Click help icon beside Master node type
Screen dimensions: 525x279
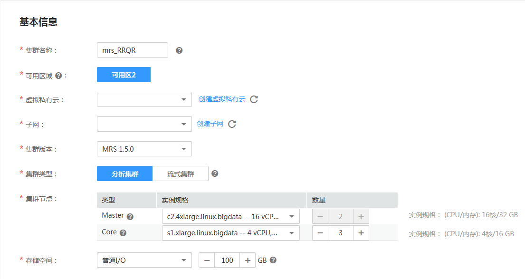130,217
